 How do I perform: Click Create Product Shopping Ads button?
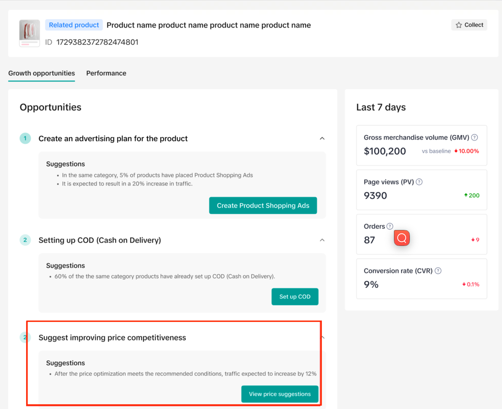click(x=263, y=206)
